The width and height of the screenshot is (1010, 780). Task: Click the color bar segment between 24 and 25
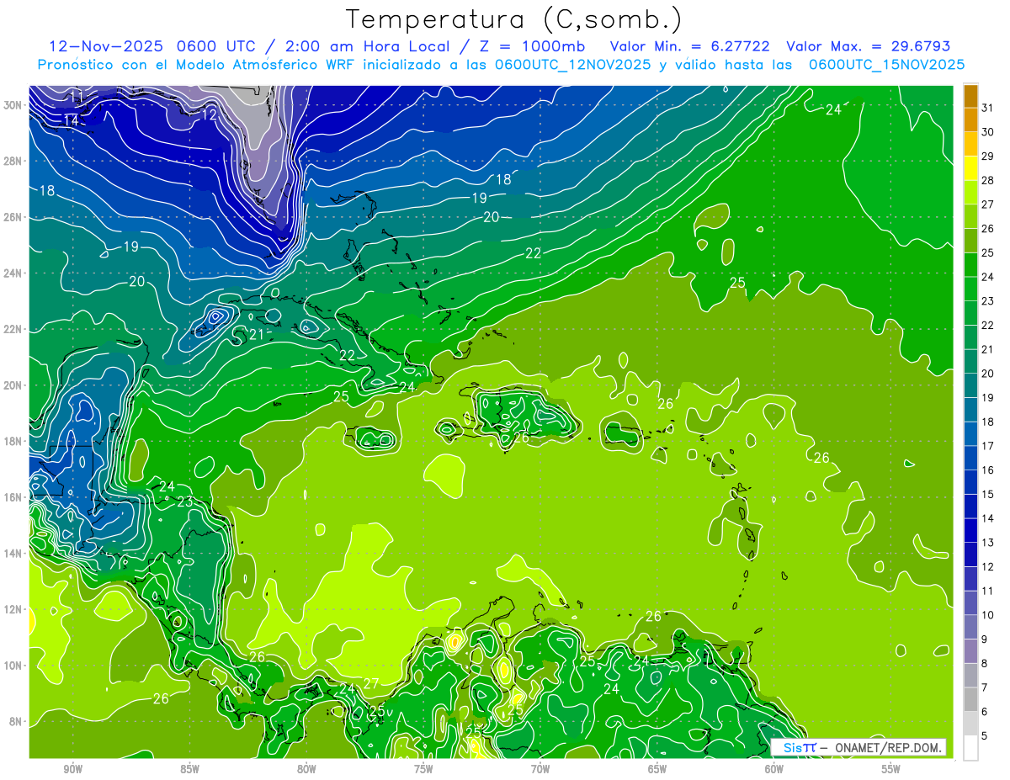click(970, 265)
